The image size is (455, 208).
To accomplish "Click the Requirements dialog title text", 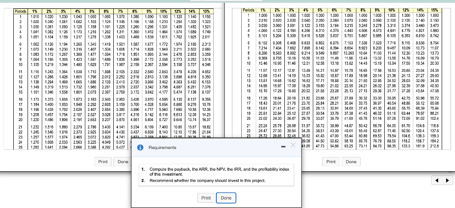I will (162, 147).
